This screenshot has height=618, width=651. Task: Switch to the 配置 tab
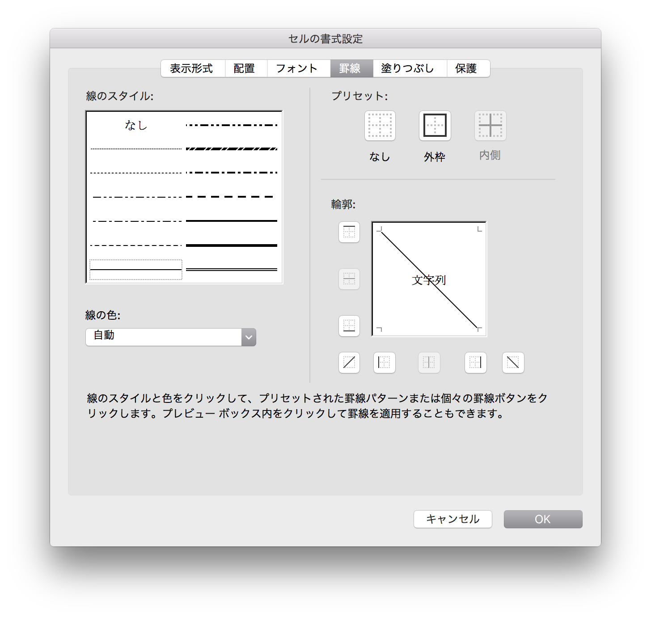point(246,68)
